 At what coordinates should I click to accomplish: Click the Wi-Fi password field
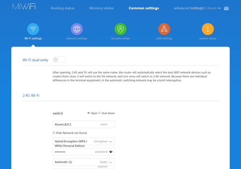[84, 152]
